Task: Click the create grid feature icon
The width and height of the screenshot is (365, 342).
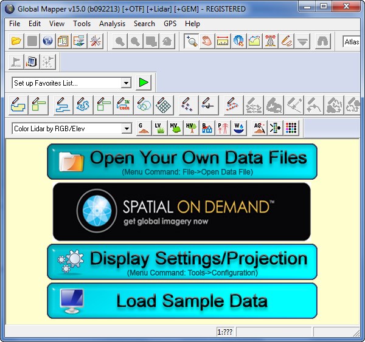Action: (161, 105)
